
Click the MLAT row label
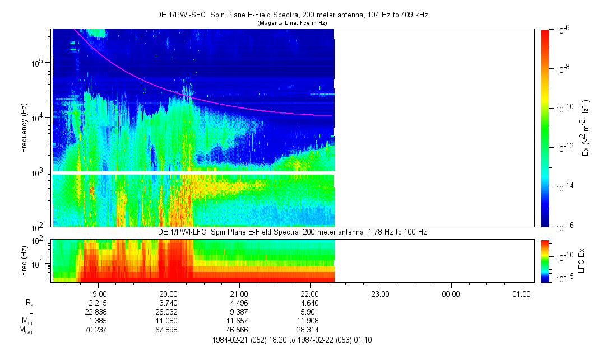(26, 330)
